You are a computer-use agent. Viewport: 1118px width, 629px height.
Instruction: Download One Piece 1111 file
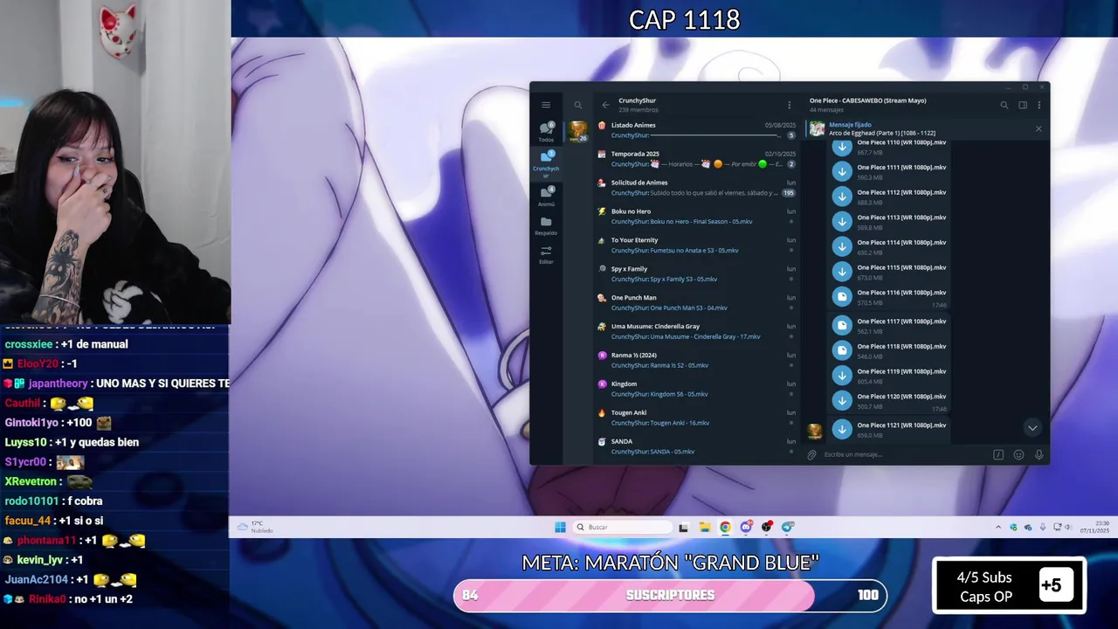842,171
